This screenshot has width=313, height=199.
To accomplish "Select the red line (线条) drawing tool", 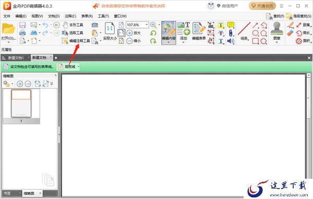I will click(244, 31).
